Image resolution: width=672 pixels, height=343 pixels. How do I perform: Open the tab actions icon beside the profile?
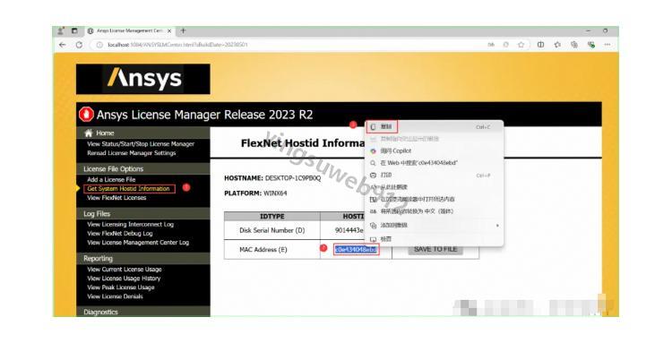[x=74, y=30]
